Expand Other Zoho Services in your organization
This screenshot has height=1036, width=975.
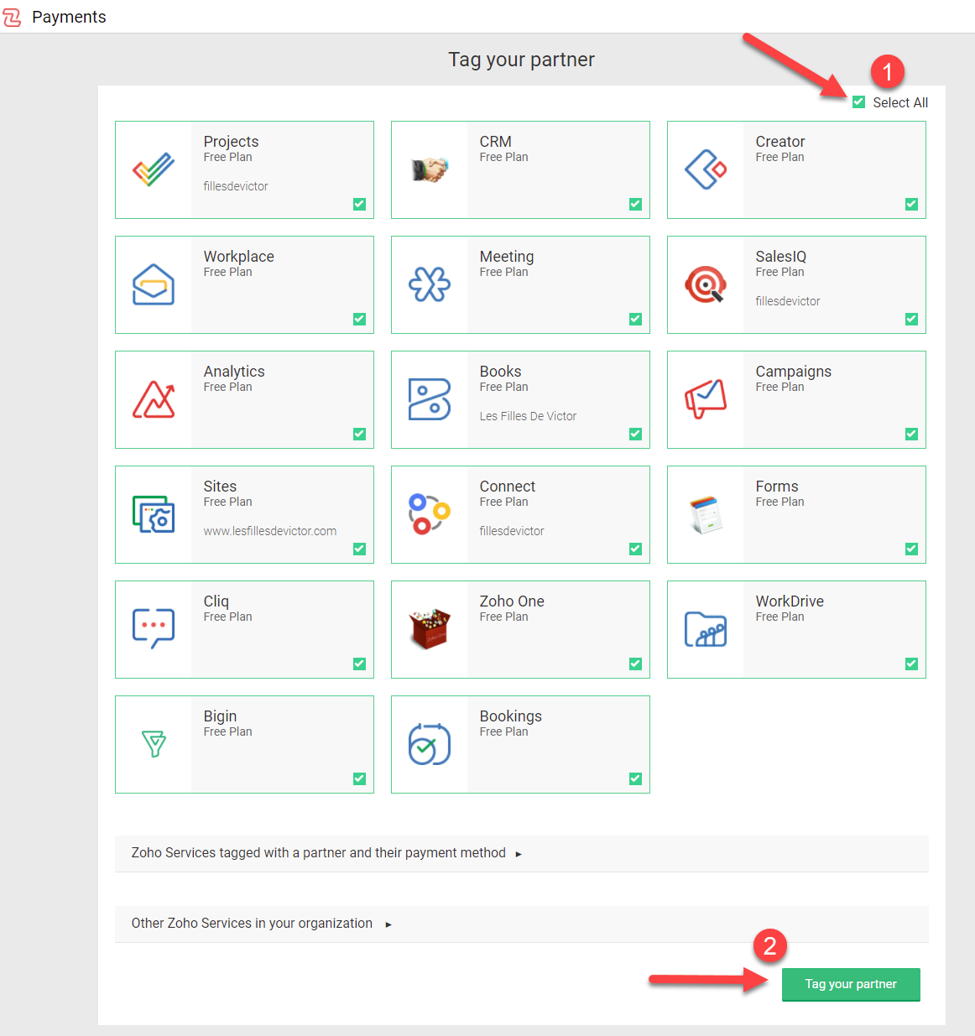(521, 924)
